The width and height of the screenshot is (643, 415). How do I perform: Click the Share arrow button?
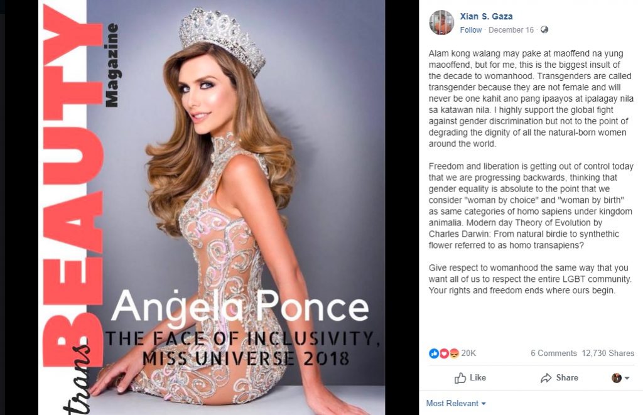559,378
